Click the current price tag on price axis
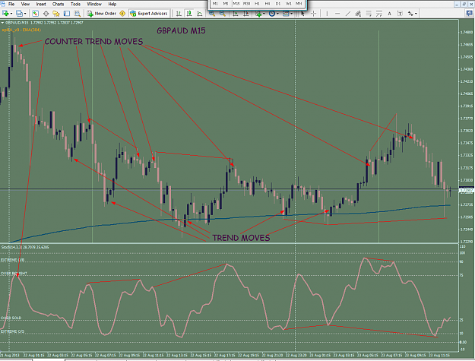 [x=467, y=190]
